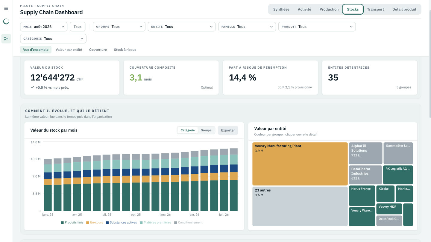431x242 pixels.
Task: Open the Famille filter dropdown
Action: 247,27
